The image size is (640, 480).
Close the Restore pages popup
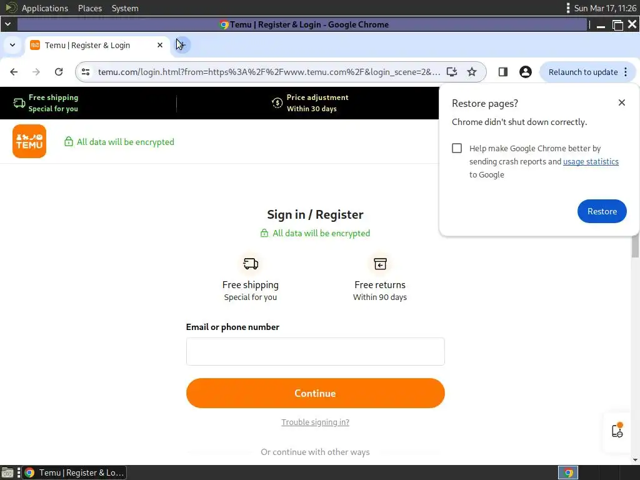622,103
